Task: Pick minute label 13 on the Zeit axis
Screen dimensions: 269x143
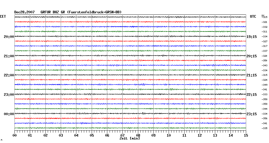Action: click(215, 135)
